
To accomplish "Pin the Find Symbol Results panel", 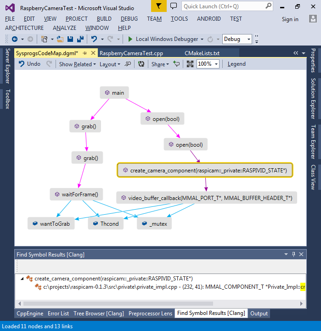I will (x=293, y=254).
